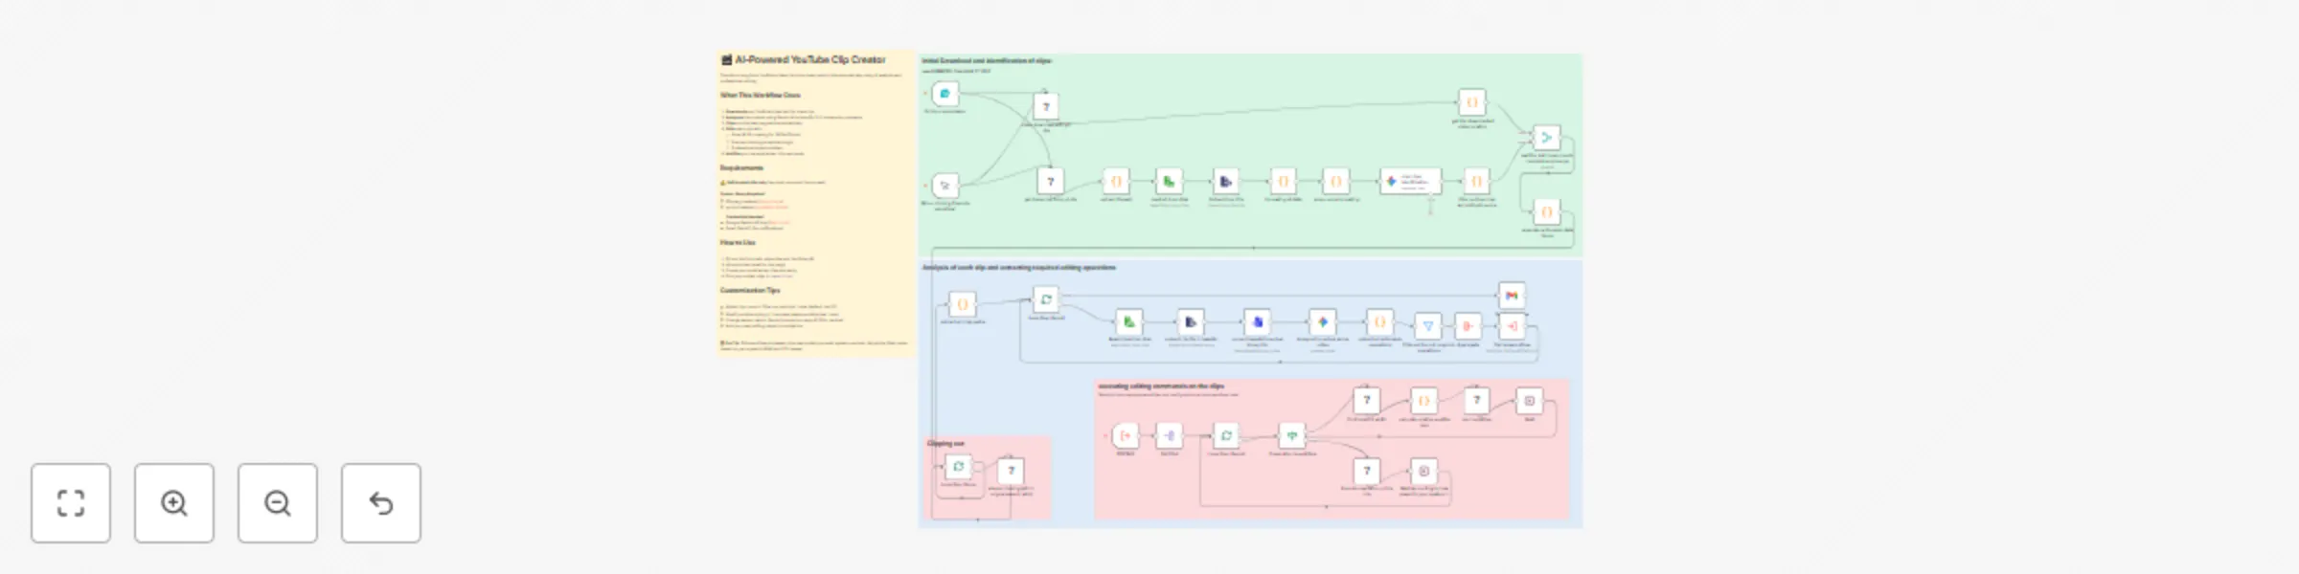
Task: Select the green Switch node in the large red section
Action: coord(1292,436)
